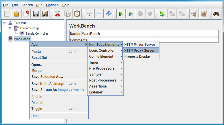This screenshot has width=224, height=125.
Task: Click the Copy toolbar icon
Action: coord(67,14)
